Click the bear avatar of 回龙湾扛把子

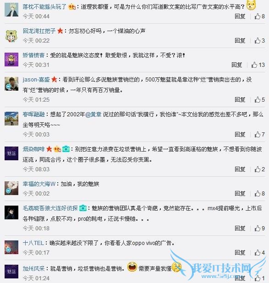tap(11, 36)
